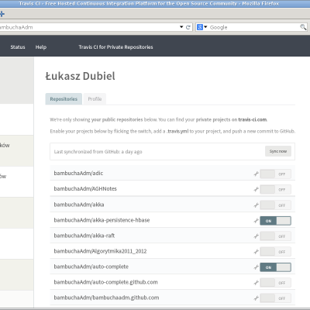Open settings wrench for bambuchaAdm/AGHNotes
Image resolution: width=310 pixels, height=310 pixels.
256,189
